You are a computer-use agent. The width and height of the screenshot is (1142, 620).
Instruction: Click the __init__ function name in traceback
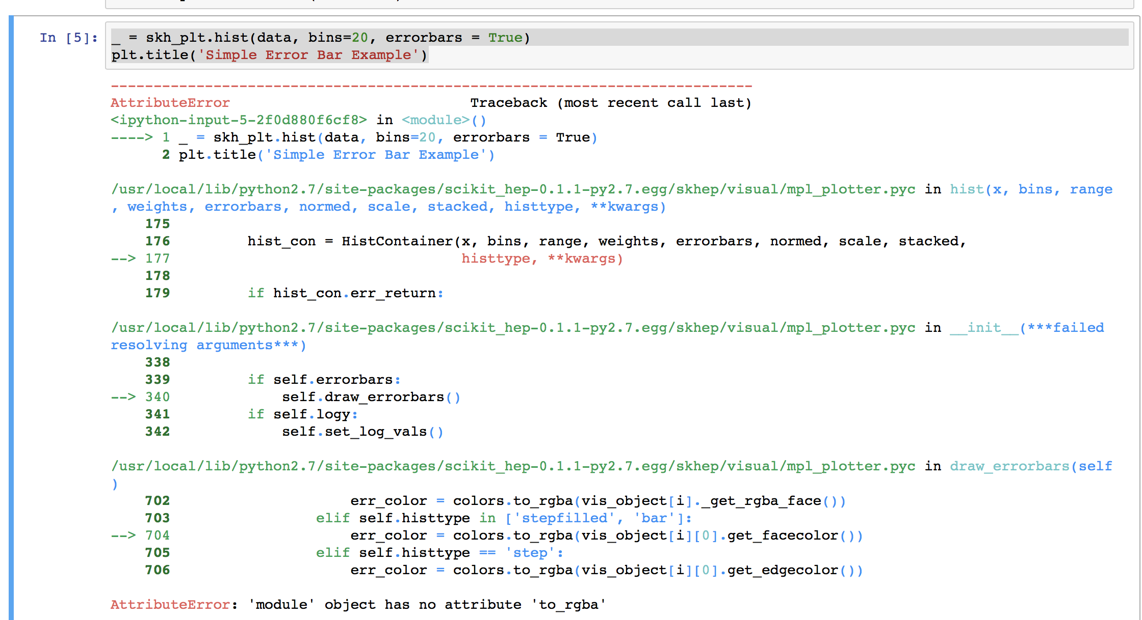(983, 328)
